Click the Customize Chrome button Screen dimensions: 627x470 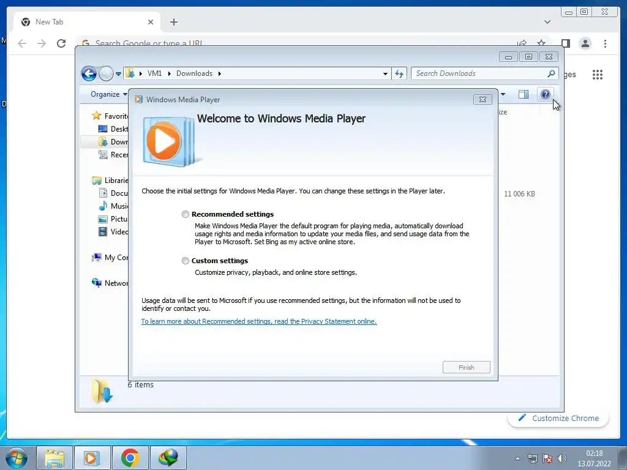point(558,418)
